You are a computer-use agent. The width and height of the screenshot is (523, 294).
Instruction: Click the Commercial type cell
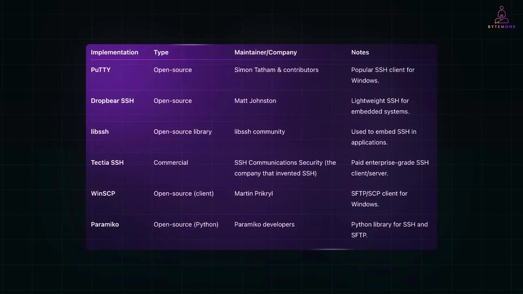[171, 163]
